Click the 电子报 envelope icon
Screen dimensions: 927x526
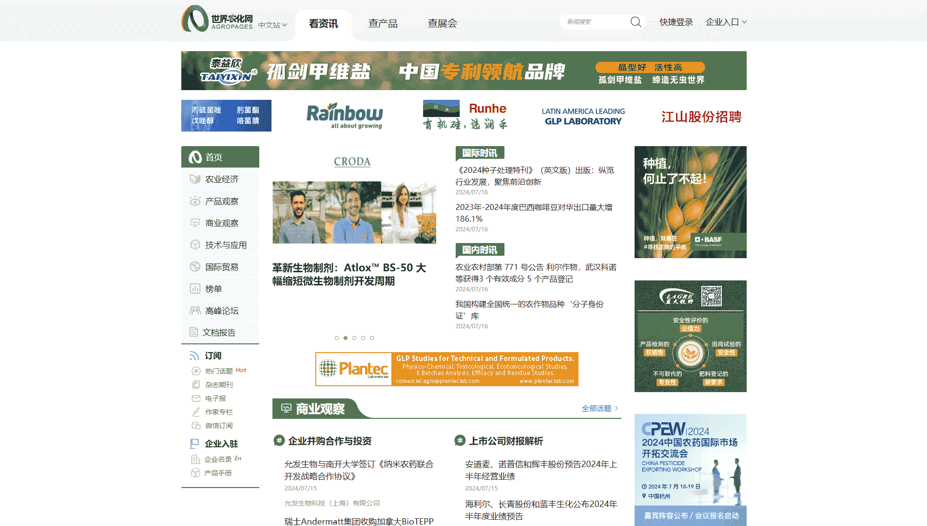(x=196, y=398)
